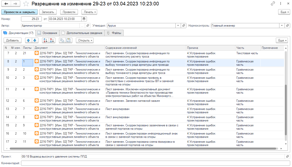Switch to the Файлы tab
Viewport: 292px width, 167px height.
pyautogui.click(x=114, y=33)
